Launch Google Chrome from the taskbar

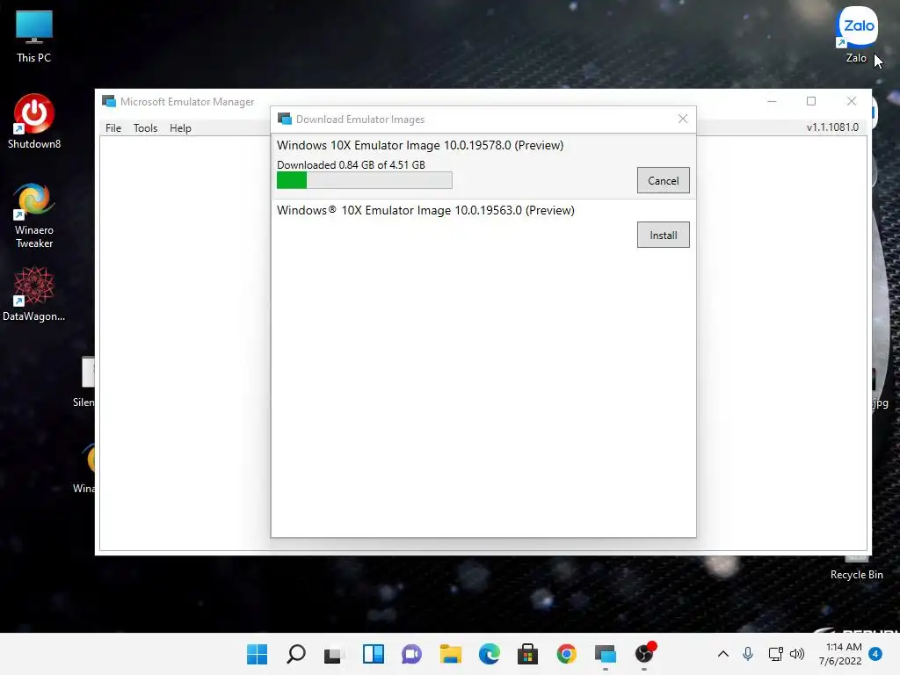point(567,654)
